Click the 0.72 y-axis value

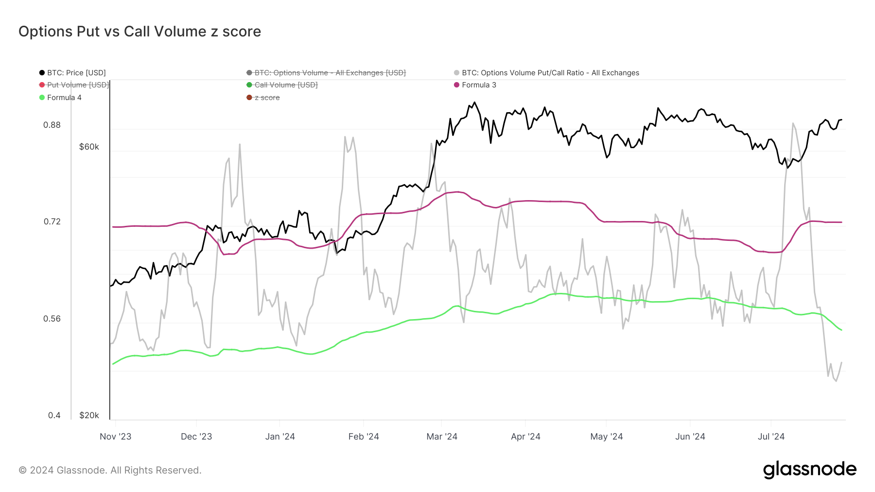click(52, 221)
